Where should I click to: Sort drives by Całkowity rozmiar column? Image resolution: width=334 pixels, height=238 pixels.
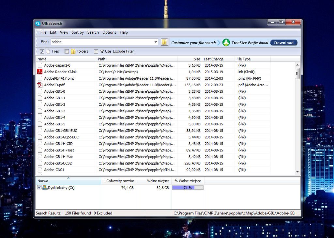point(118,181)
